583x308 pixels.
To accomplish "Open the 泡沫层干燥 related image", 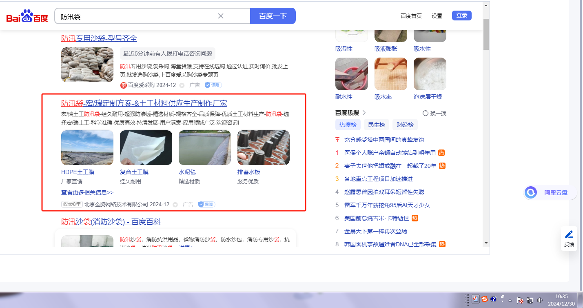I will pyautogui.click(x=430, y=74).
